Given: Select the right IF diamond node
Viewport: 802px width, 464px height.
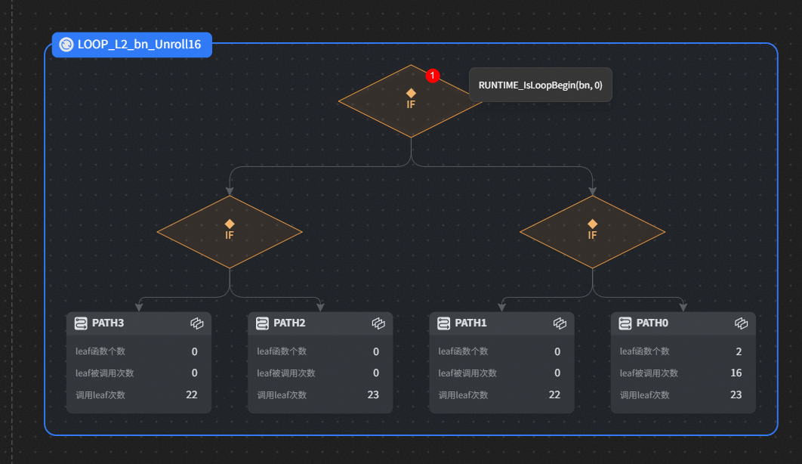Looking at the screenshot, I should point(592,231).
